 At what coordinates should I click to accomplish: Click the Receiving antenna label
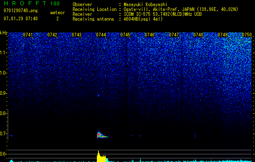click(x=93, y=19)
